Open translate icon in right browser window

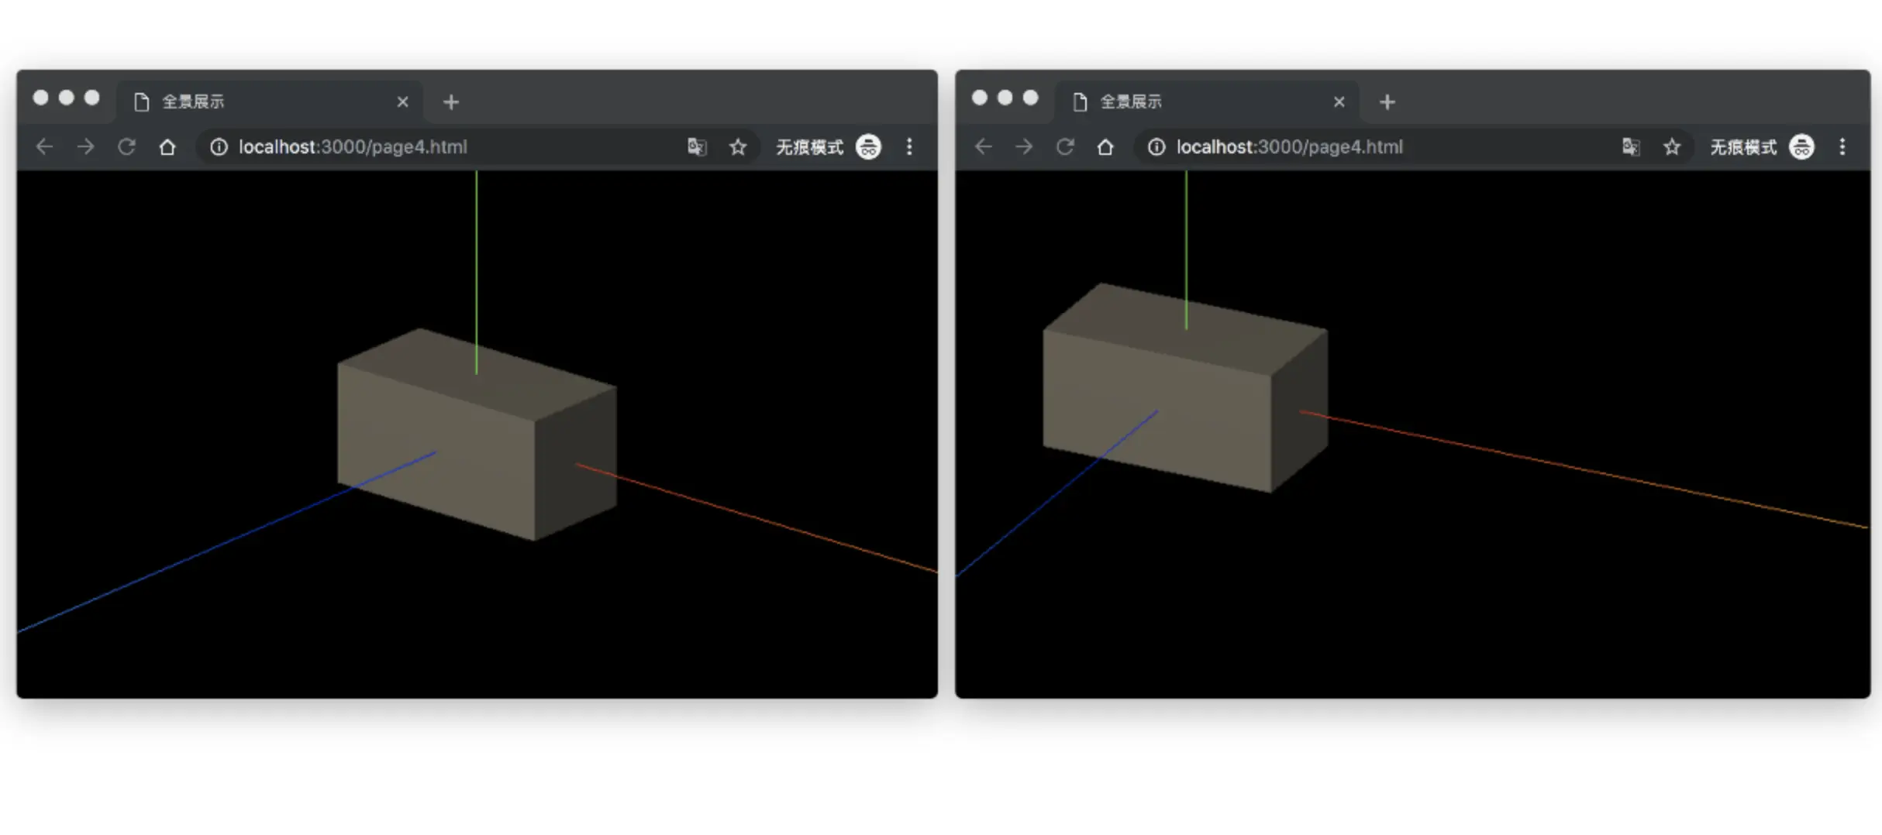click(1631, 146)
